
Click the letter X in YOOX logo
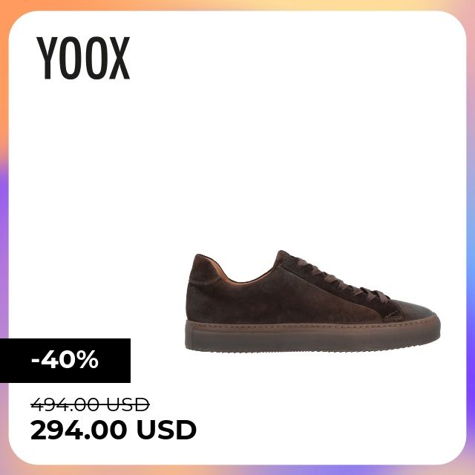point(119,58)
